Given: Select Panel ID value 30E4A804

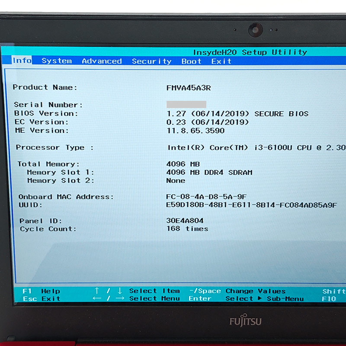Looking at the screenshot, I should click(185, 221).
